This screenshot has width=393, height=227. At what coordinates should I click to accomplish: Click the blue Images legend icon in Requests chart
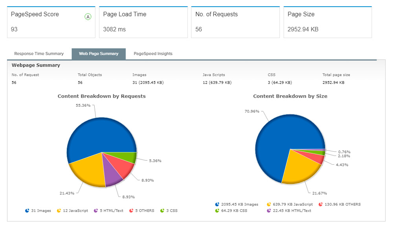click(27, 211)
